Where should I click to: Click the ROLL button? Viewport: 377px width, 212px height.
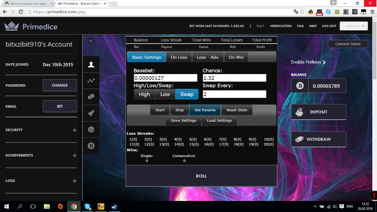[201, 176]
